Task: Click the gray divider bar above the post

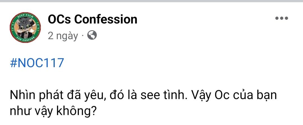Action: (151, 1)
